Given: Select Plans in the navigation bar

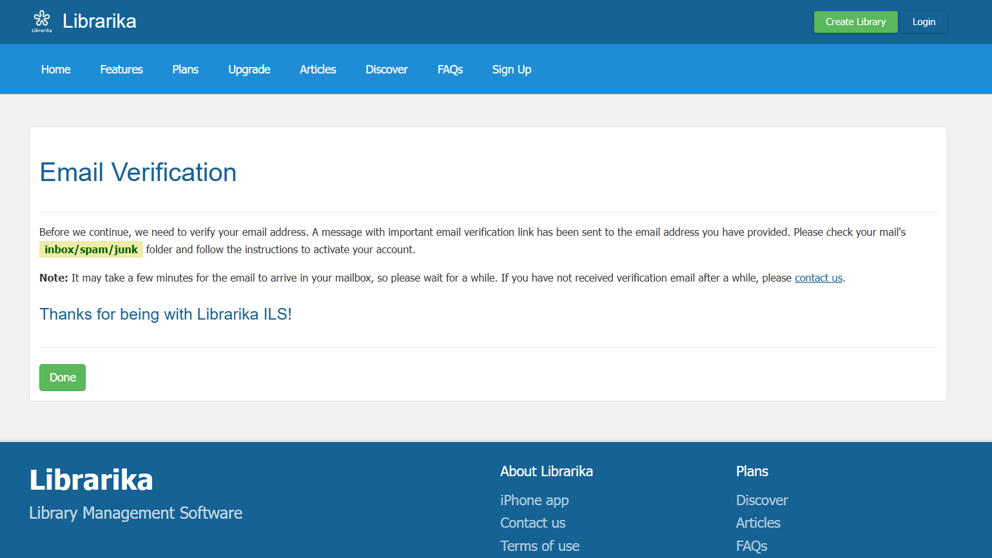Looking at the screenshot, I should point(186,70).
